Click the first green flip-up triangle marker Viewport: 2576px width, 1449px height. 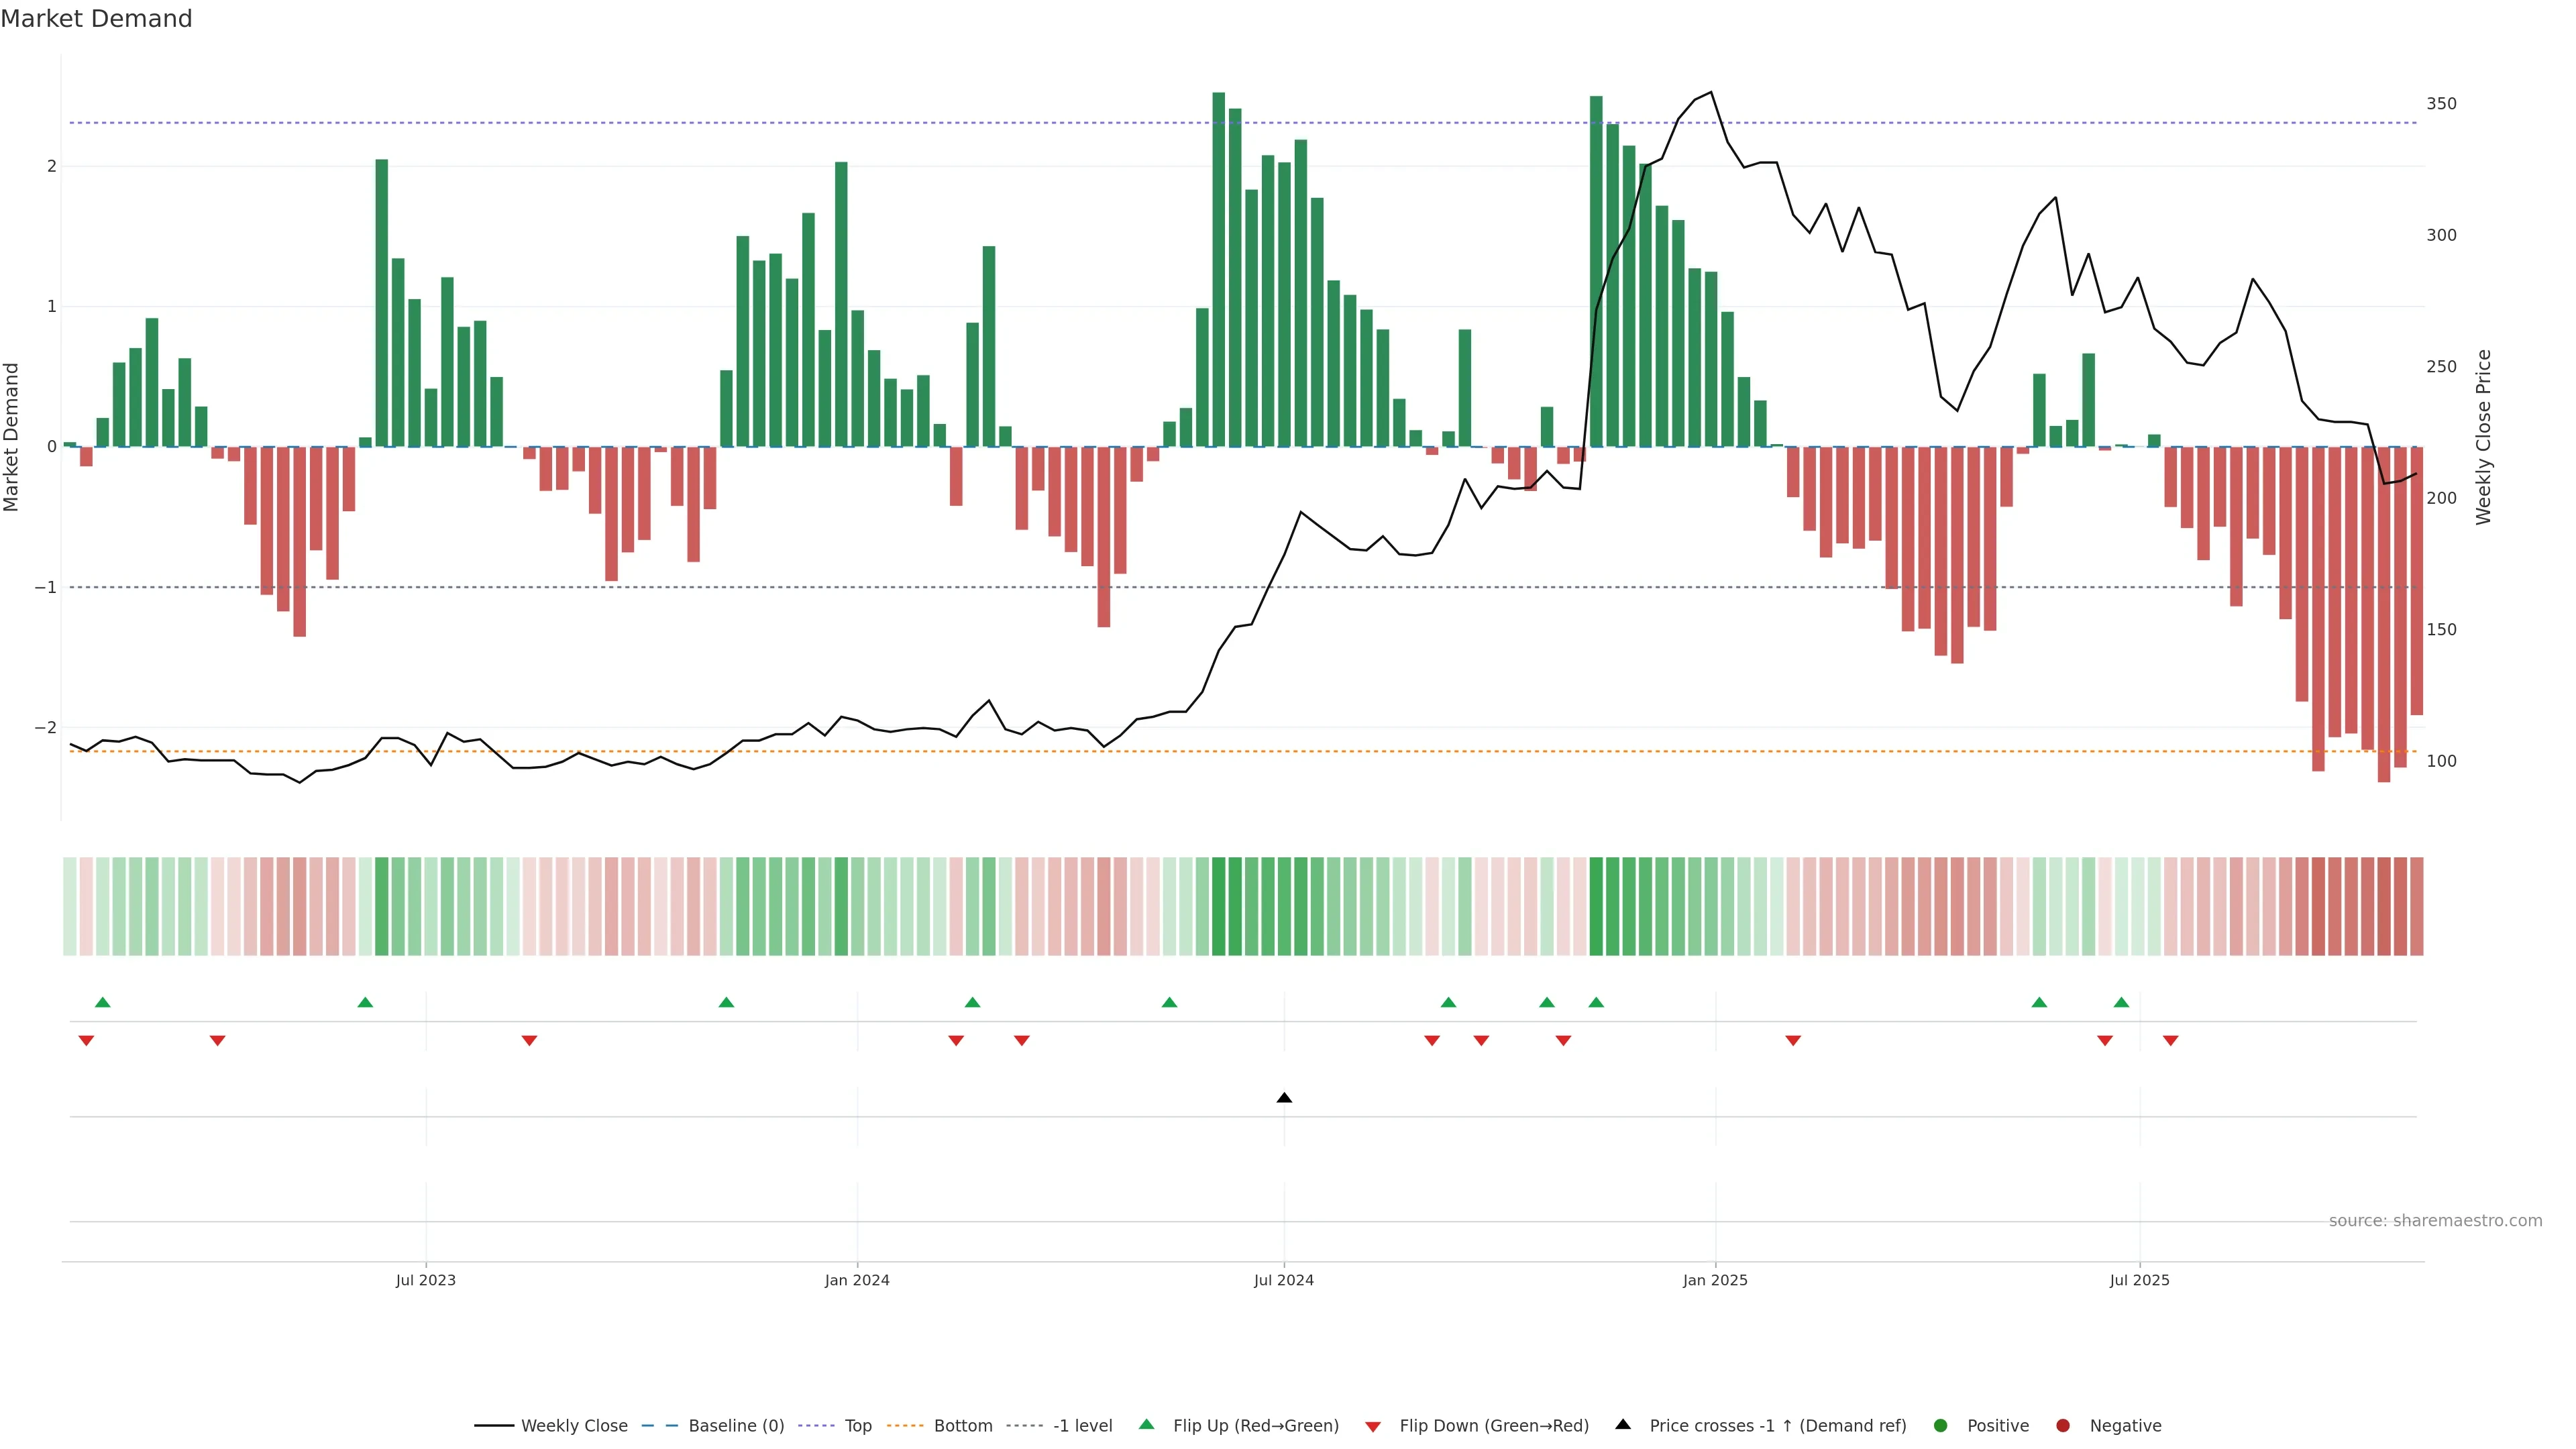pyautogui.click(x=102, y=1002)
